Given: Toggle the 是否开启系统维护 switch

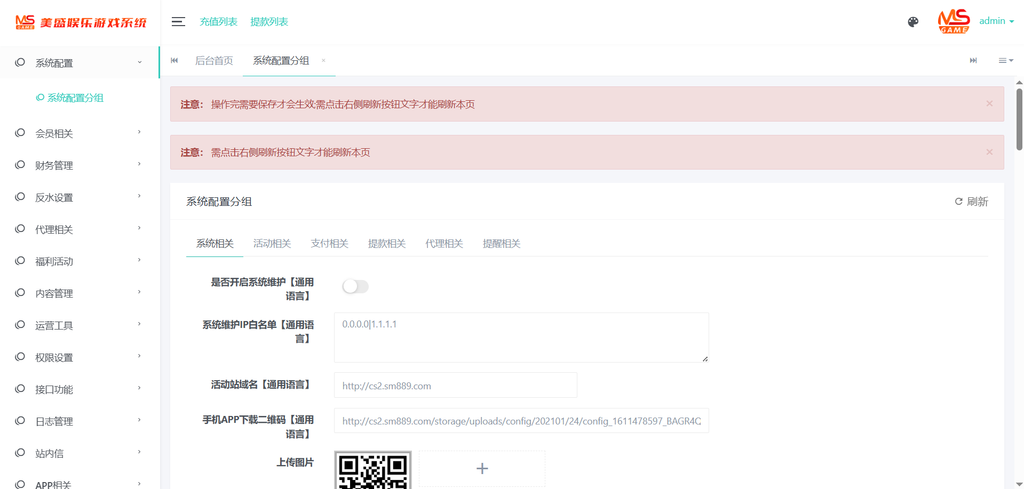Looking at the screenshot, I should [x=355, y=286].
